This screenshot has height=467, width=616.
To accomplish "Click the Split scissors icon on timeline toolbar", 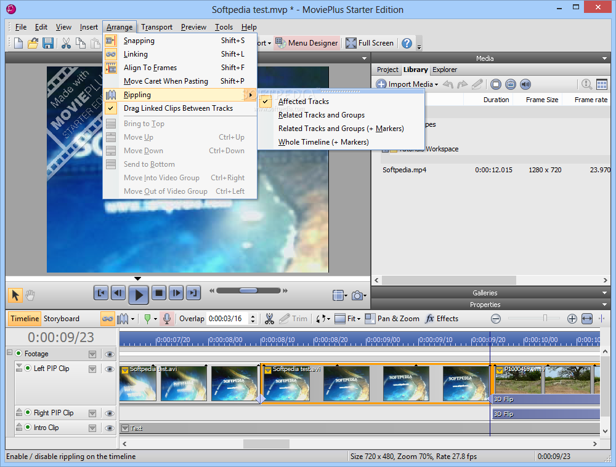I will click(x=269, y=319).
